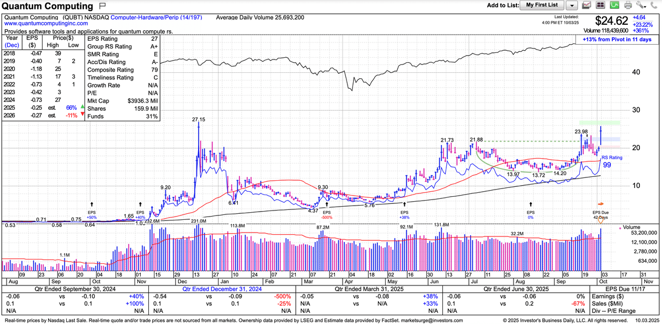Click the orange EPS Due arrow marker
The image size is (662, 324).
601,203
